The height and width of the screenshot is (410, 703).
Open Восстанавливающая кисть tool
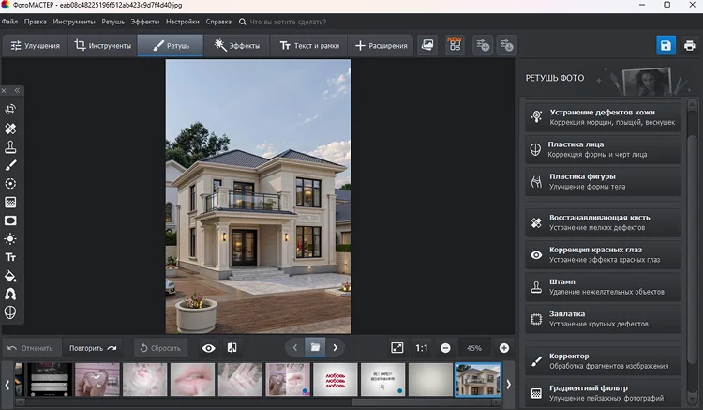click(x=603, y=222)
